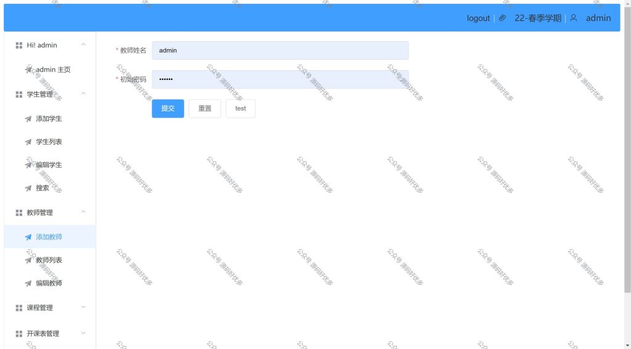
Task: Go to the 添加学生 page
Action: [50, 119]
